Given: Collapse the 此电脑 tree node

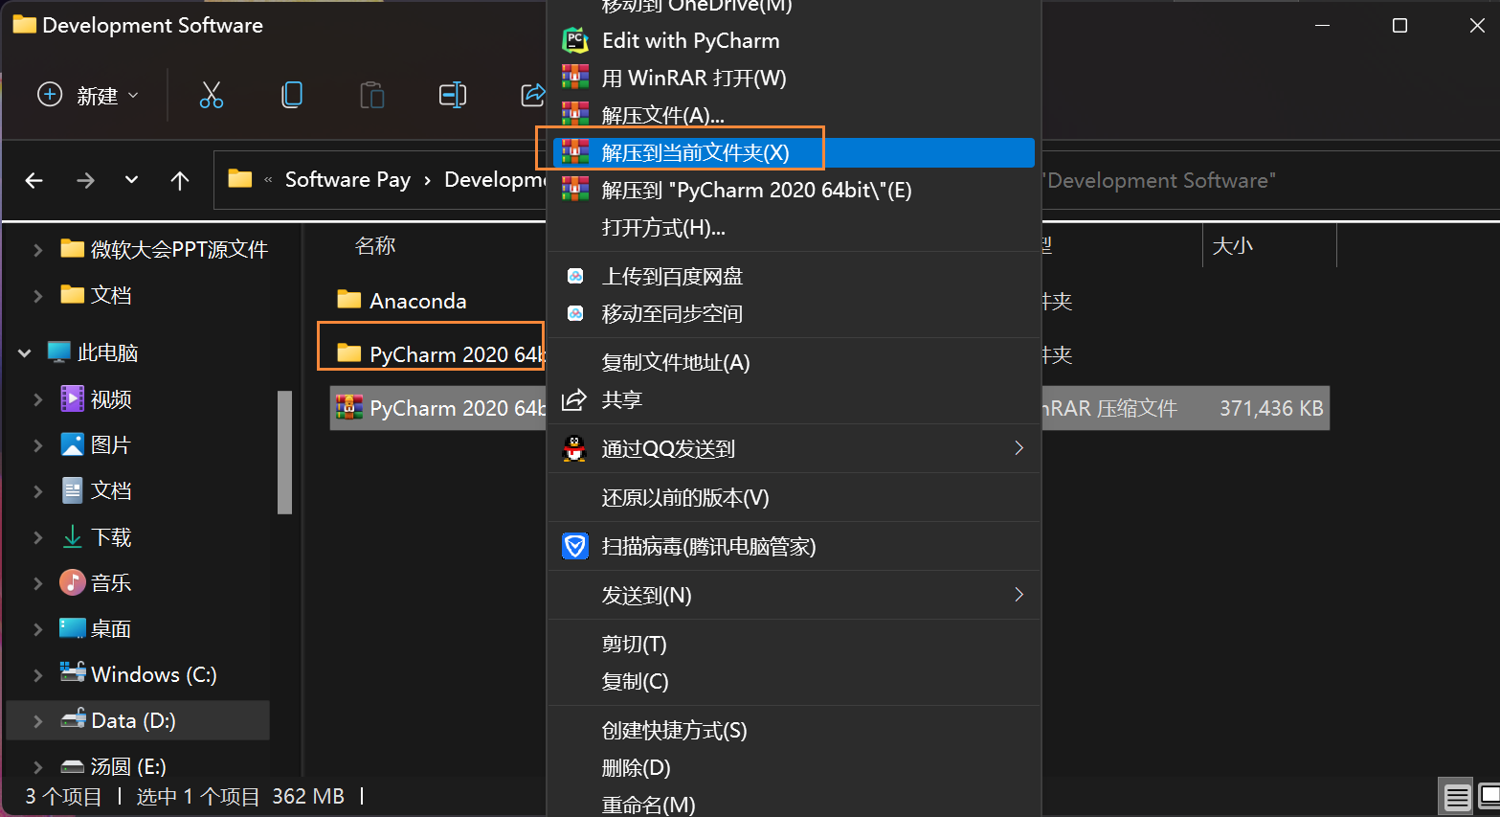Looking at the screenshot, I should click(x=24, y=352).
